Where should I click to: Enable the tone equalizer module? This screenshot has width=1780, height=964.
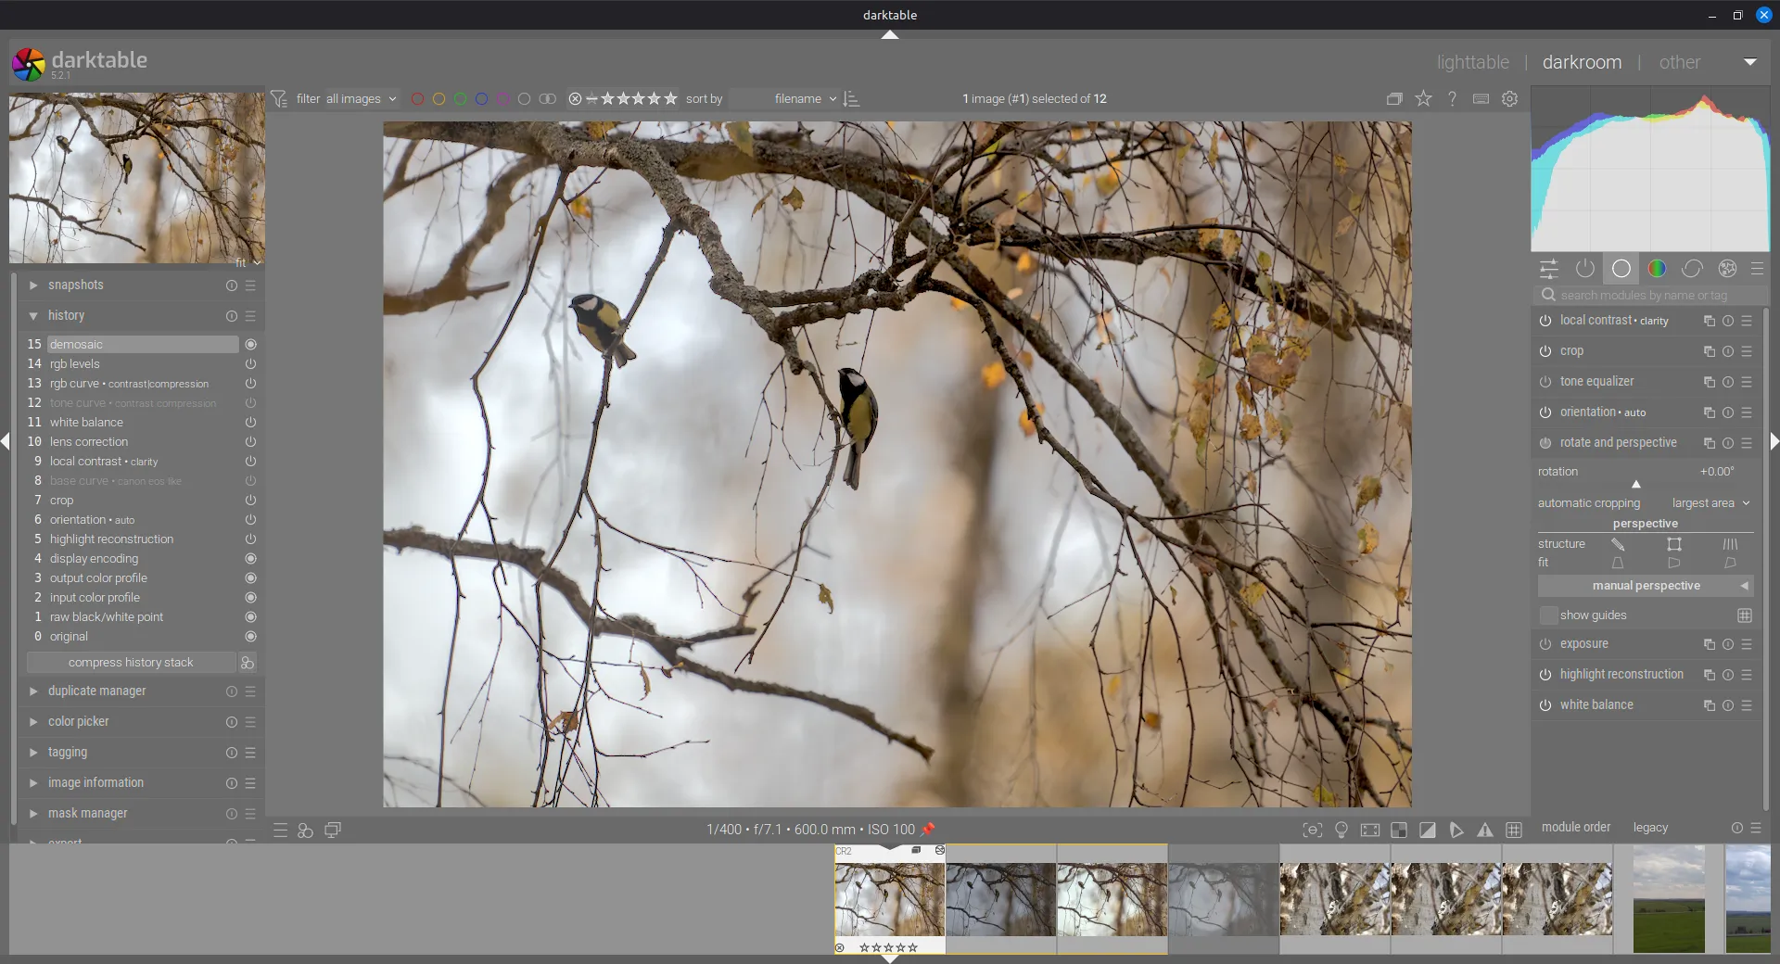tap(1545, 382)
